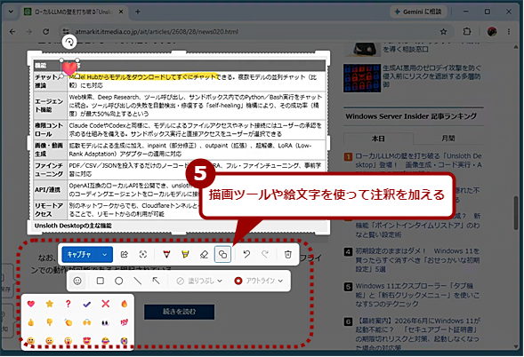
Task: Open the Chrome three-dot menu
Action: click(509, 32)
